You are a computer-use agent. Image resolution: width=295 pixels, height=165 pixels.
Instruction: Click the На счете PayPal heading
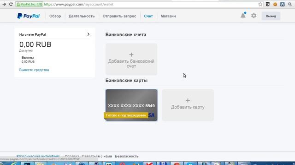click(x=33, y=34)
